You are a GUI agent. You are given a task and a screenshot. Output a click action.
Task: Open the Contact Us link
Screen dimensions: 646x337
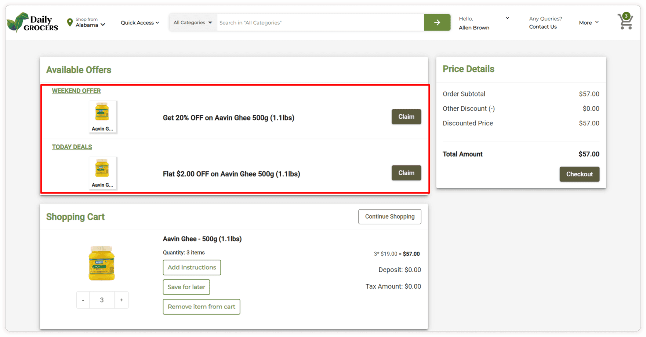coord(543,27)
